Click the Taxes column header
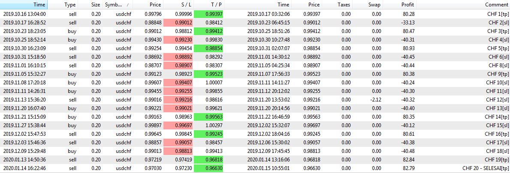This screenshot has width=510, height=173. [343, 5]
